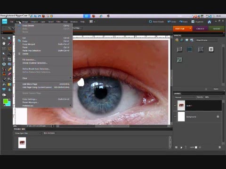Select the Spot Healing Brush tool
The width and height of the screenshot is (226, 169).
pos(9,69)
